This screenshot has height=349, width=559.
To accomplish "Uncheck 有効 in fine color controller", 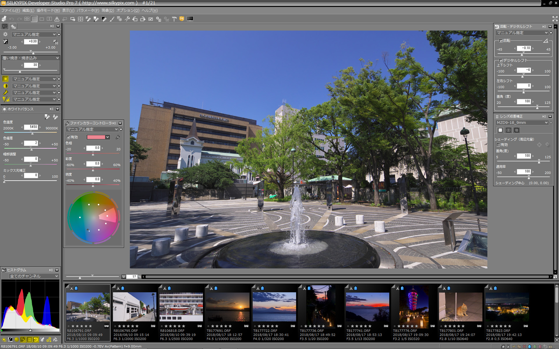I will pos(68,137).
